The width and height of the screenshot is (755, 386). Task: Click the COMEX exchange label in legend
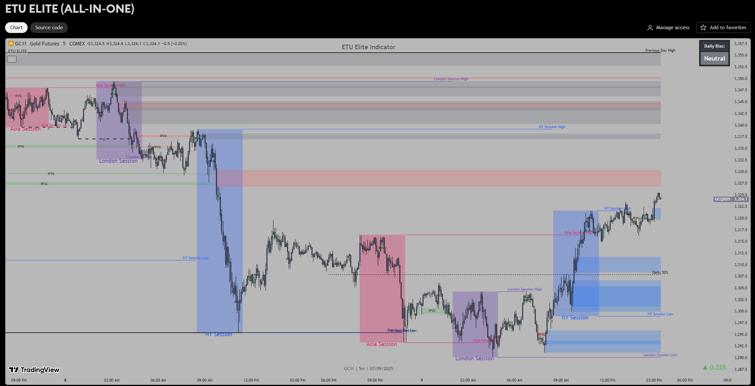(77, 44)
